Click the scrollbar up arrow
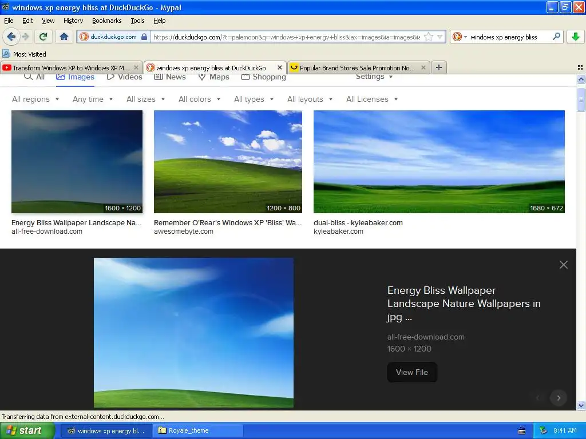 (x=581, y=79)
